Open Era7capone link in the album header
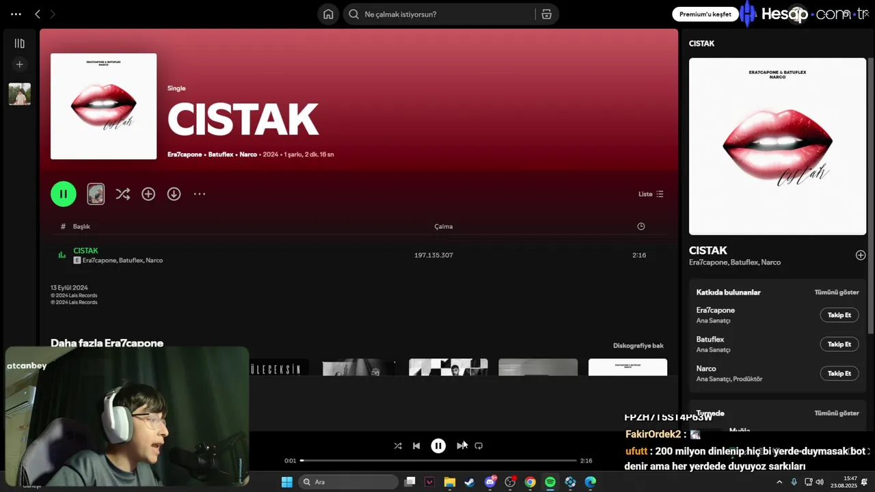The image size is (875, 492). click(x=185, y=154)
